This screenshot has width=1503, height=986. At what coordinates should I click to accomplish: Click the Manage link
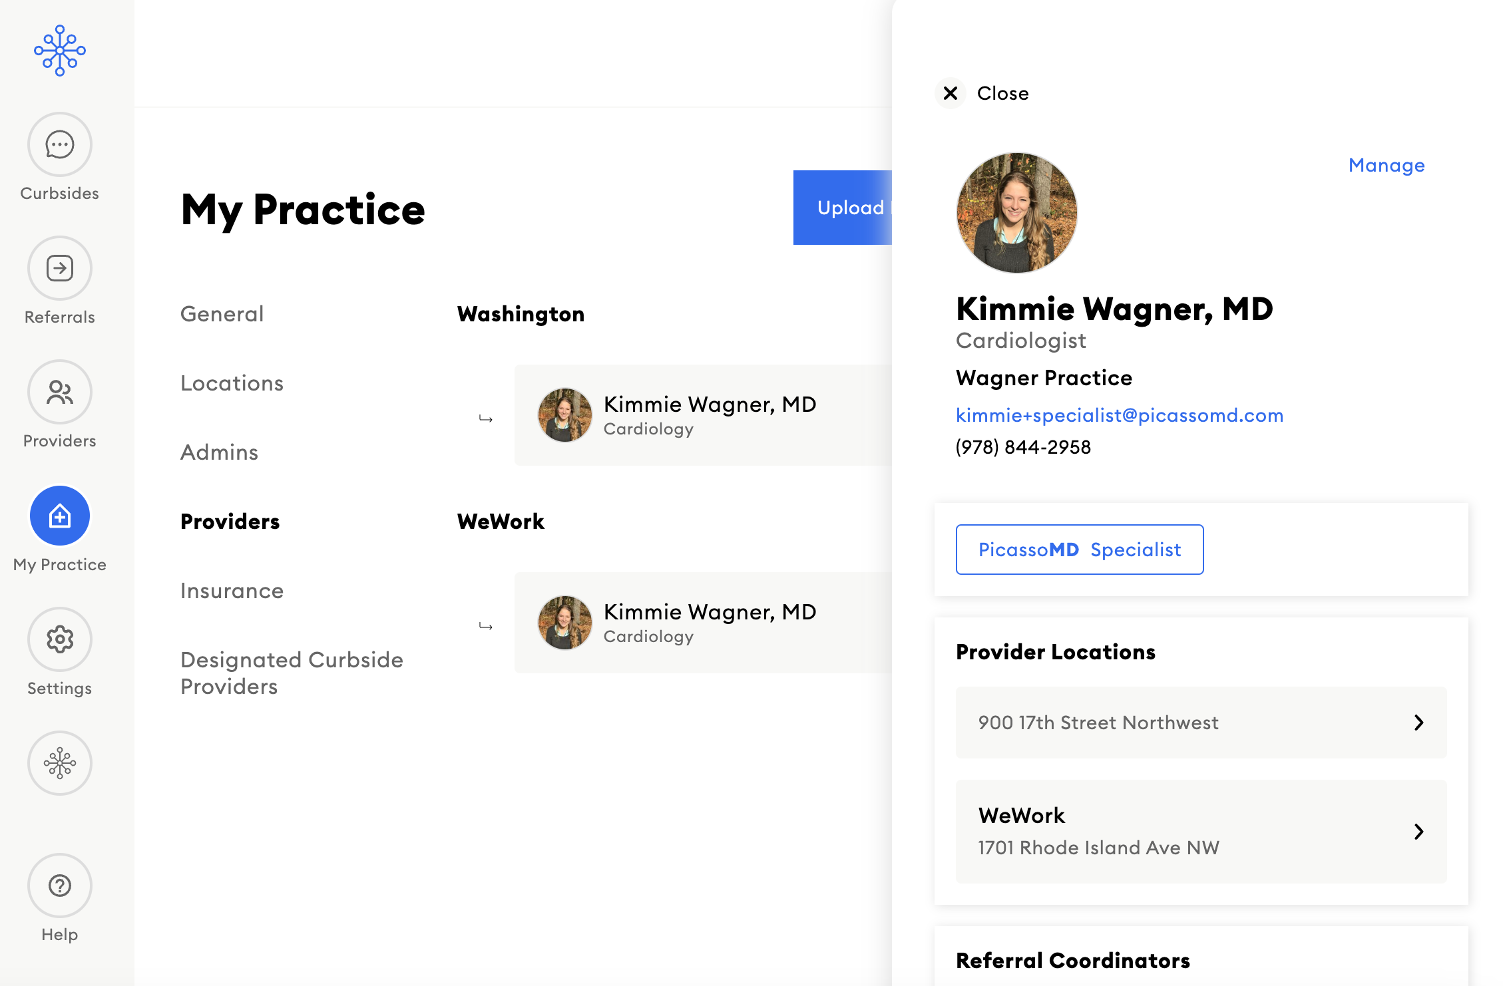tap(1387, 165)
